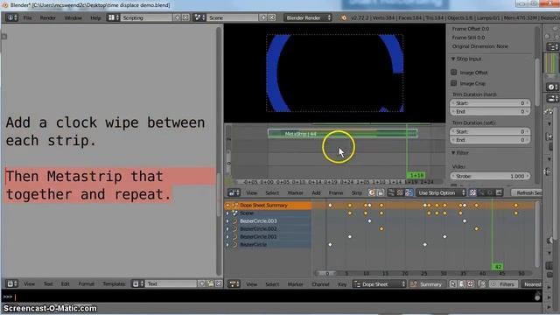Unlink text datablock with X icon
The width and height of the screenshot is (560, 315).
[x=219, y=283]
